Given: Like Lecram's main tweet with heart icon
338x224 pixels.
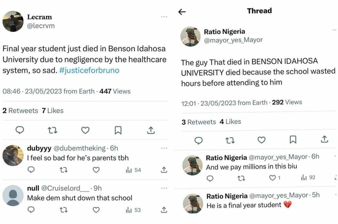Looking at the screenshot, I should pos(85,130).
